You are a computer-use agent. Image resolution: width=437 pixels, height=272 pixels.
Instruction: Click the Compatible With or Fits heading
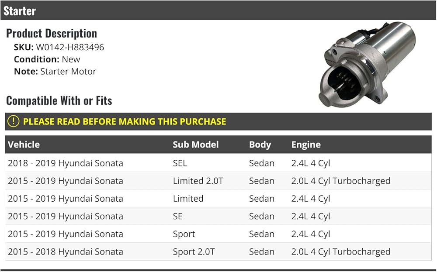coord(59,101)
